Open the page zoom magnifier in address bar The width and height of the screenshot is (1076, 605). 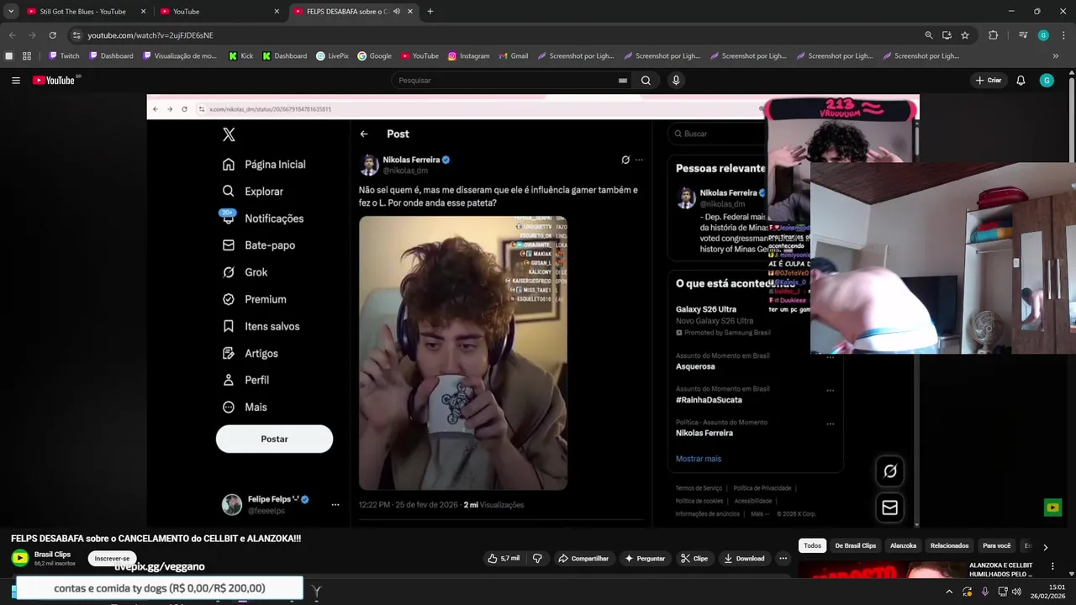tap(928, 35)
